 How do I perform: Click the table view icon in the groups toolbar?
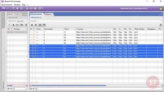tap(22, 25)
